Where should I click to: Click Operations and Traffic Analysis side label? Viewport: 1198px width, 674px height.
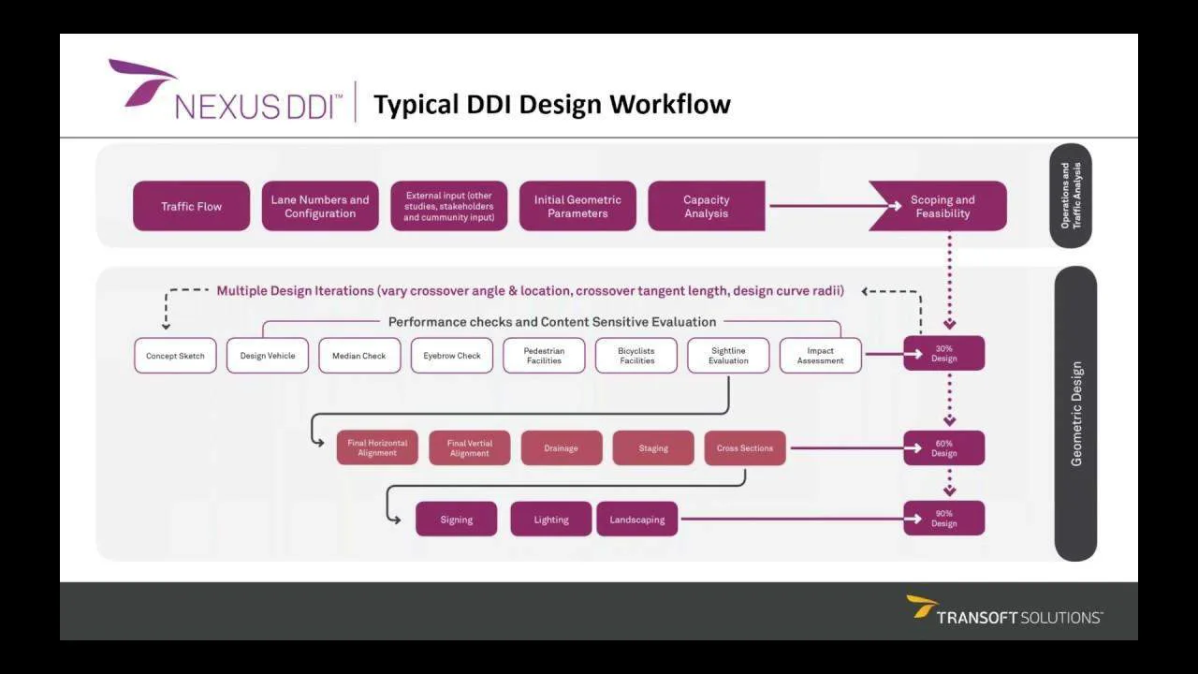(x=1071, y=196)
